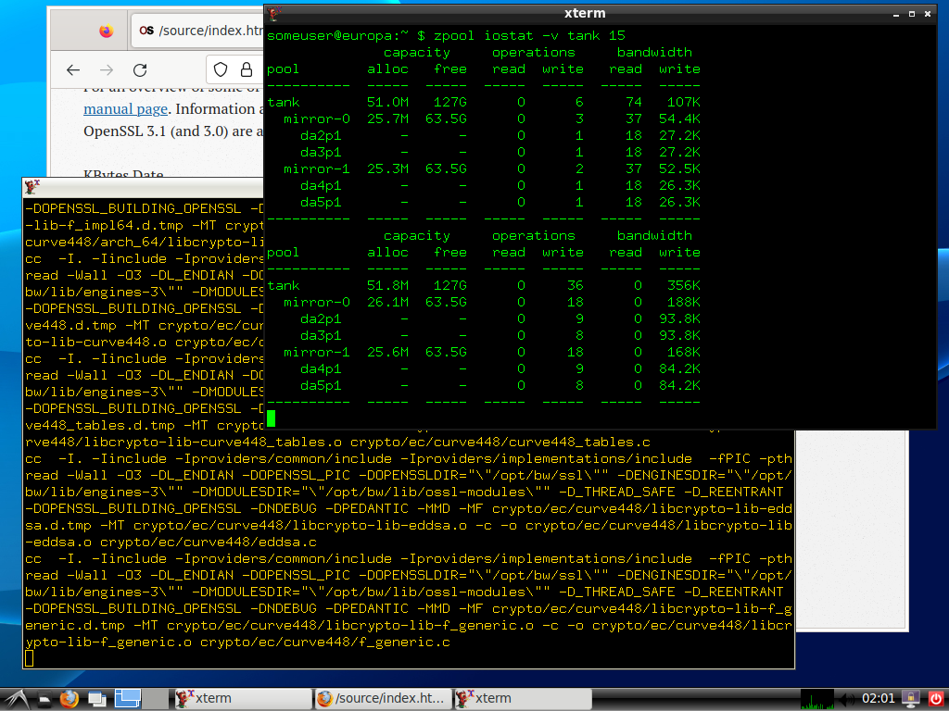Click the xterm window menu icon in titlebar

click(276, 14)
